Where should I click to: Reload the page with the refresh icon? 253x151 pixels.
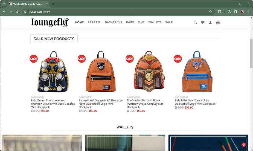coord(17,12)
